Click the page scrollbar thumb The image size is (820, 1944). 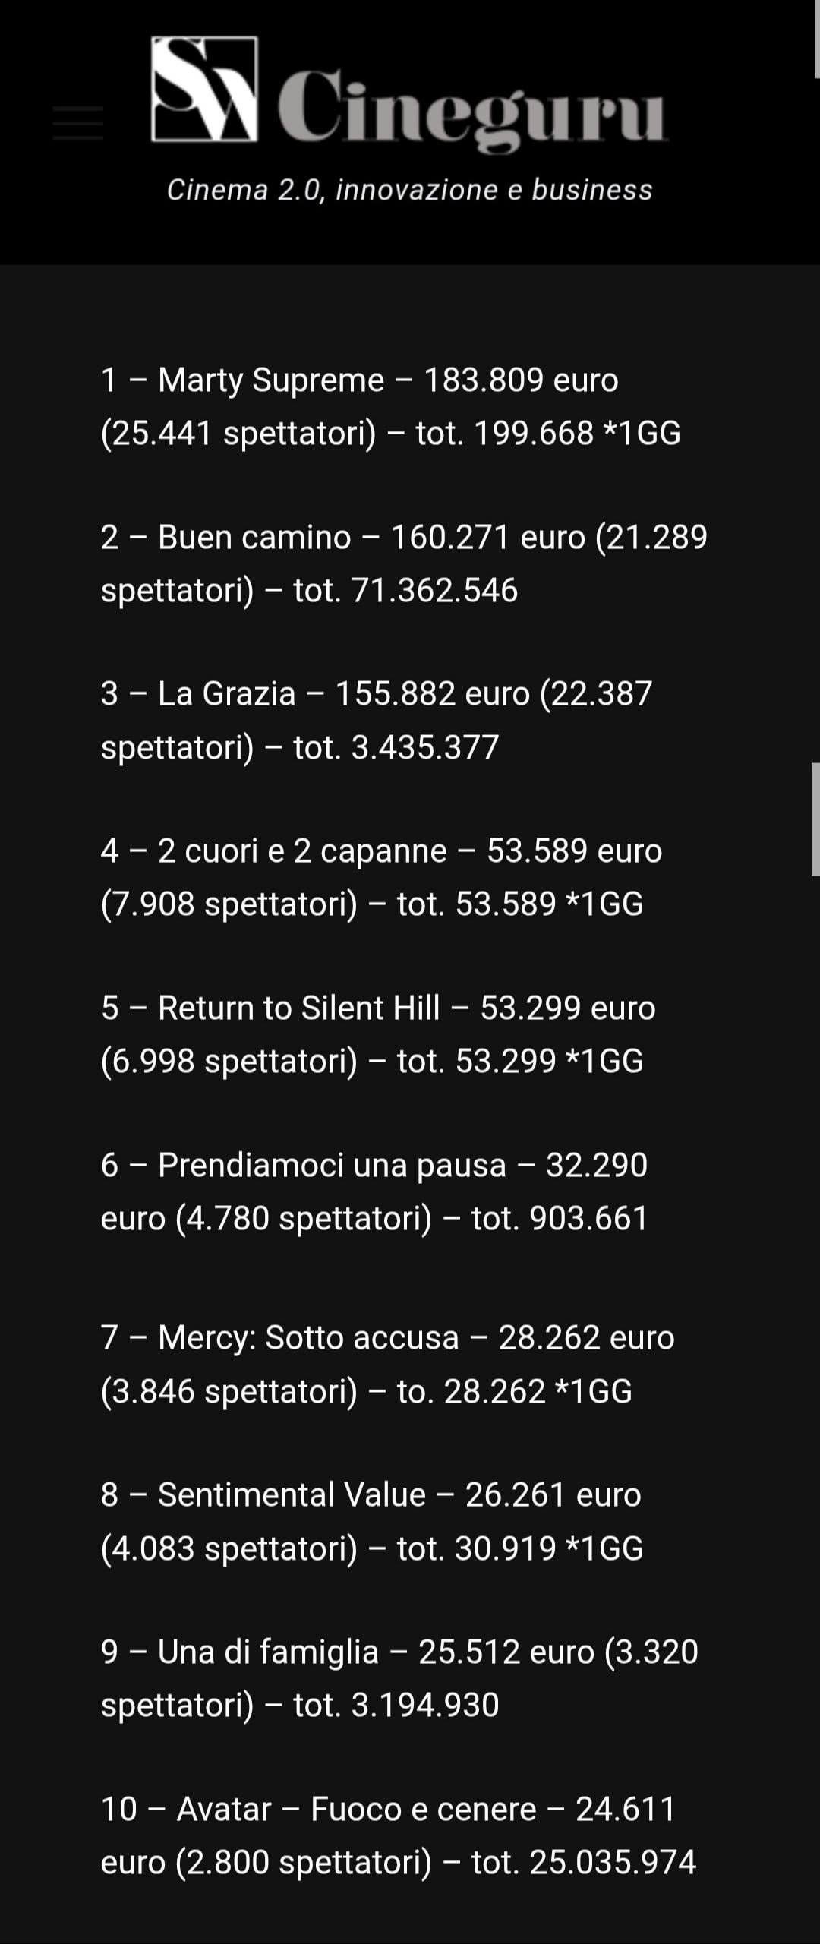pyautogui.click(x=815, y=819)
